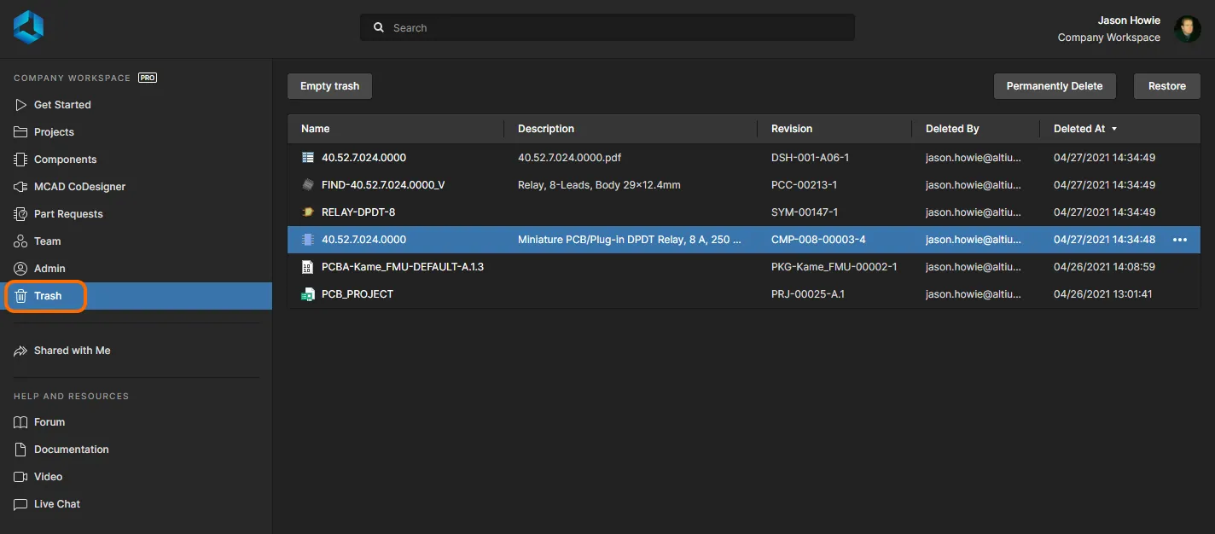Click the Altium 365 logo icon
1215x534 pixels.
[x=28, y=27]
